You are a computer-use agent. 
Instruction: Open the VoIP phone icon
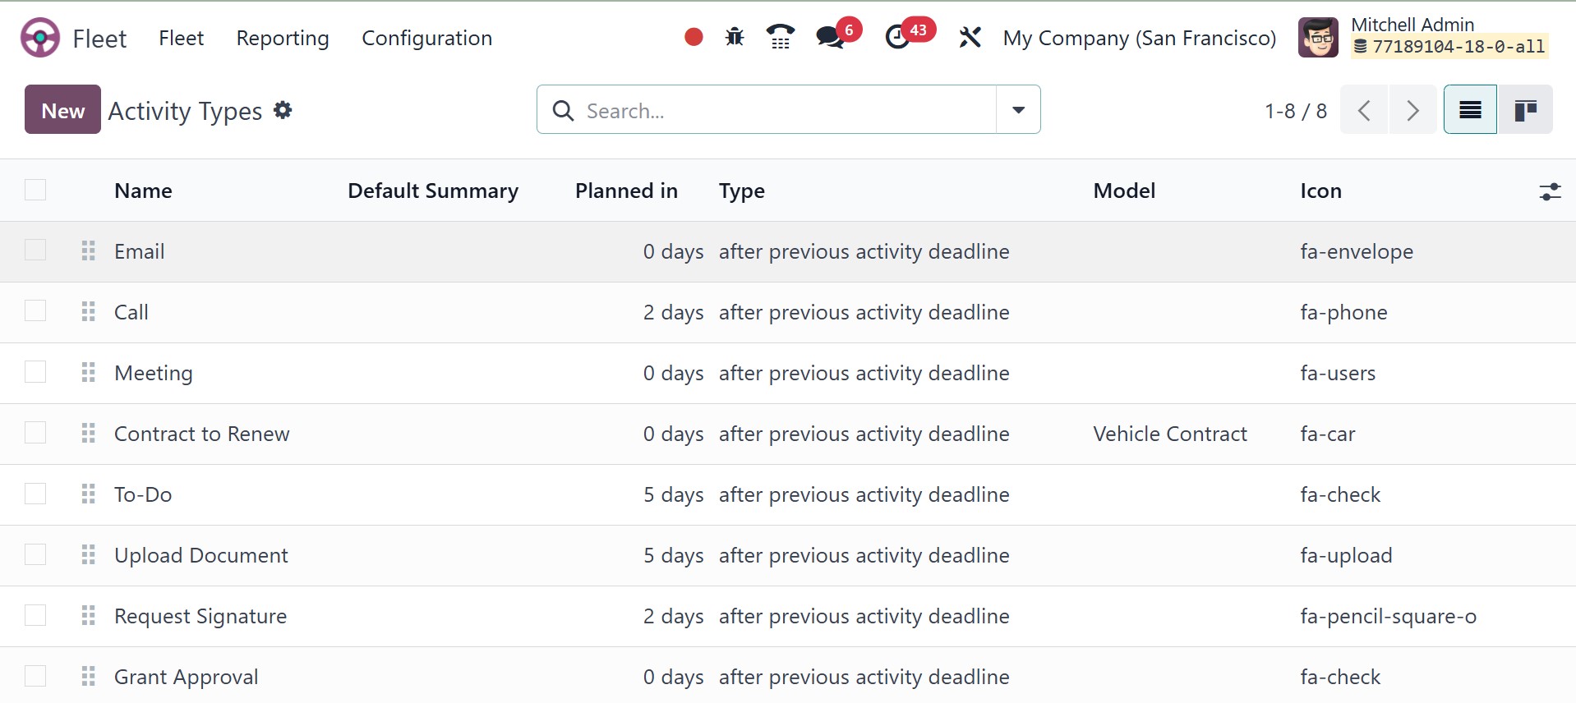pyautogui.click(x=780, y=37)
